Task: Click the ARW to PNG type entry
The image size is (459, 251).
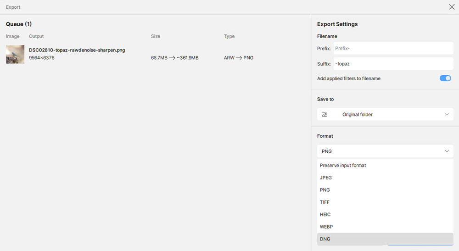Action: [x=239, y=58]
